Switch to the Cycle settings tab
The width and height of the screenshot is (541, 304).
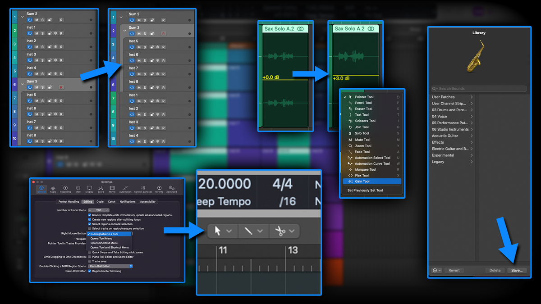[x=100, y=202]
